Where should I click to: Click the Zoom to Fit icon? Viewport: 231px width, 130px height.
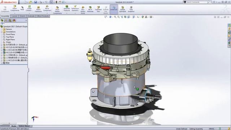click(115, 17)
